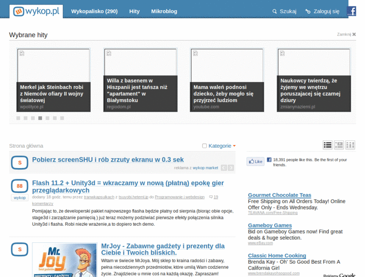The height and width of the screenshot is (277, 370).
Task: Click Szukaj to search
Action: click(288, 11)
